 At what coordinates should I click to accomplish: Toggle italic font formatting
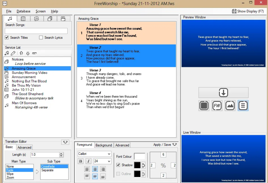pos(88,161)
